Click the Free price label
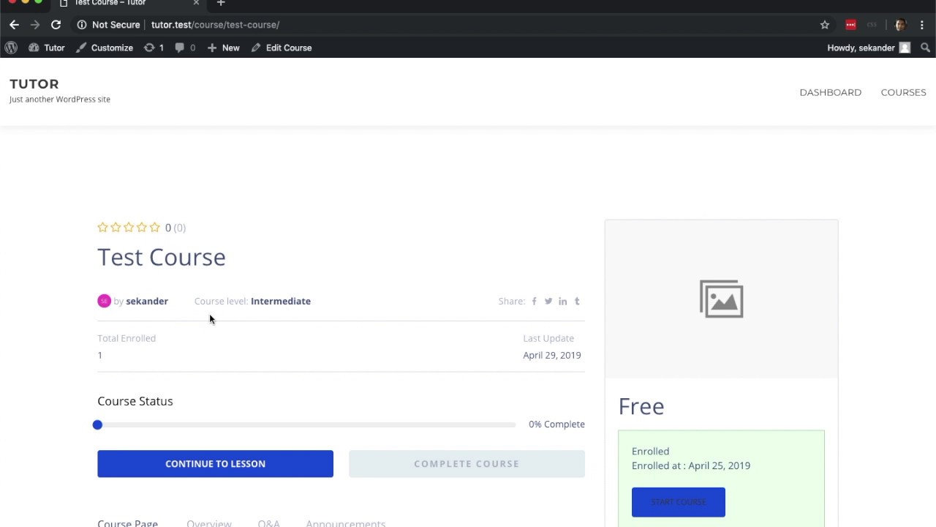This screenshot has height=527, width=936. click(x=641, y=406)
